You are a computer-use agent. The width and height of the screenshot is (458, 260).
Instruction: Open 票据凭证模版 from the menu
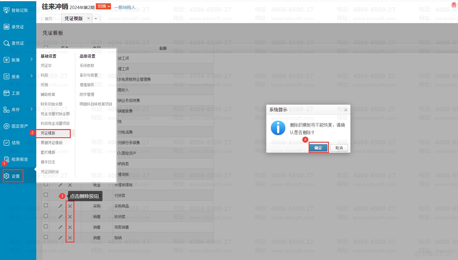(51, 143)
